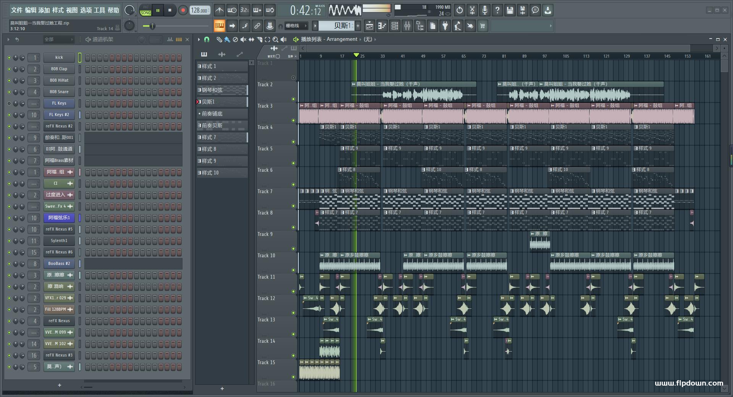
Task: Mute the 808 Clap channel
Action: click(9, 69)
